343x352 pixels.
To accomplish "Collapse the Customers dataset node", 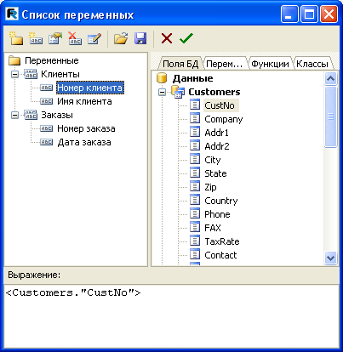I will [x=162, y=92].
